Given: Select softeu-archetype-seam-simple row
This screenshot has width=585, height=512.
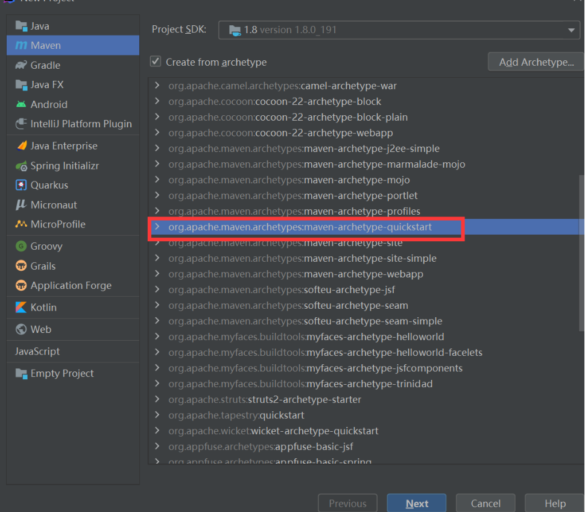Looking at the screenshot, I should (x=365, y=321).
